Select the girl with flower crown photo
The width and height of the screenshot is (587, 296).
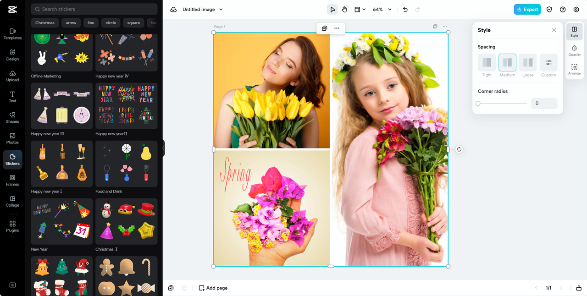click(390, 149)
